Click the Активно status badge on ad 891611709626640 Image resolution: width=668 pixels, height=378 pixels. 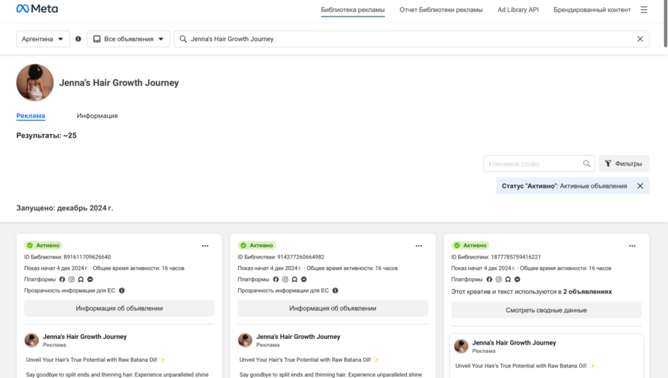(44, 245)
